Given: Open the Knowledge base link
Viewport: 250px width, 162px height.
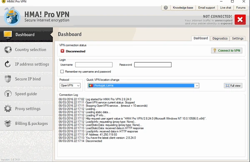Looking at the screenshot, I should (x=183, y=7).
